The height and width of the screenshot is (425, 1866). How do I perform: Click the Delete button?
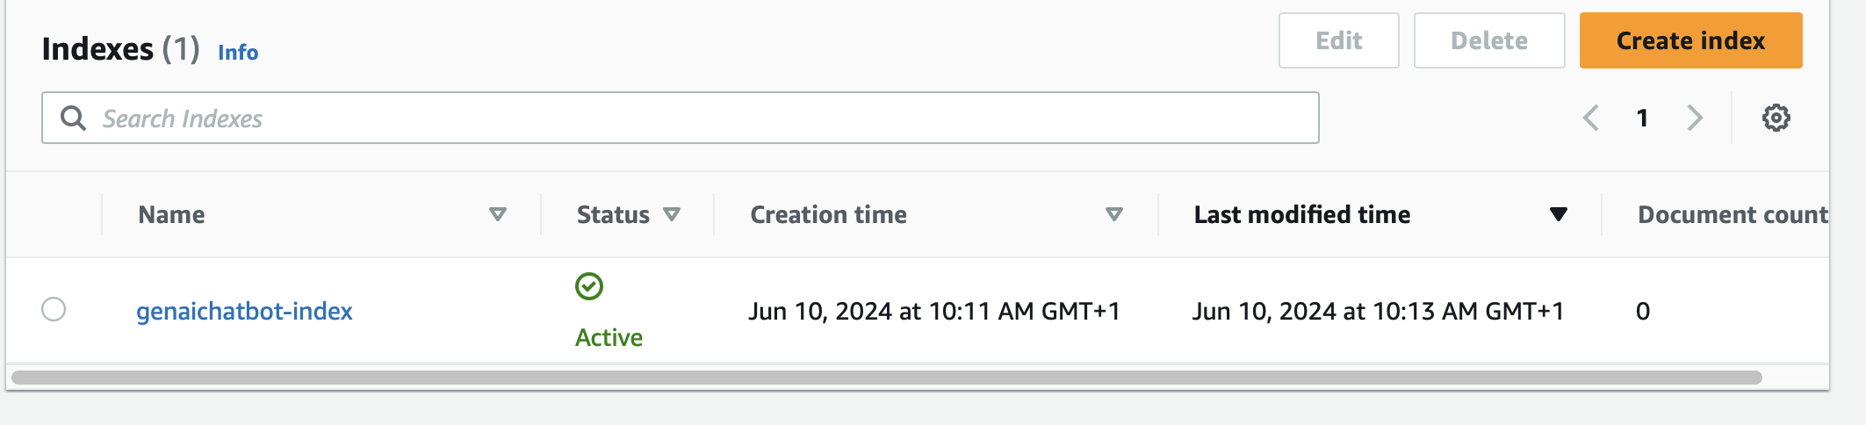(x=1489, y=40)
